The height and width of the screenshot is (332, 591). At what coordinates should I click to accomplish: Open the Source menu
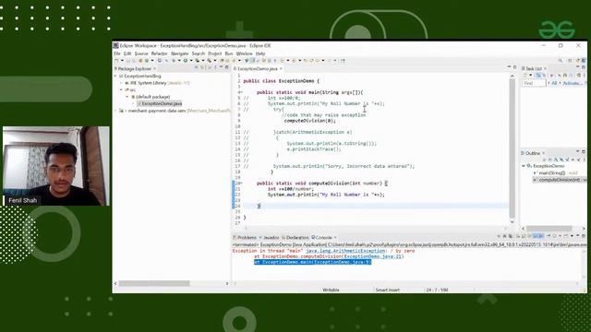tap(141, 53)
